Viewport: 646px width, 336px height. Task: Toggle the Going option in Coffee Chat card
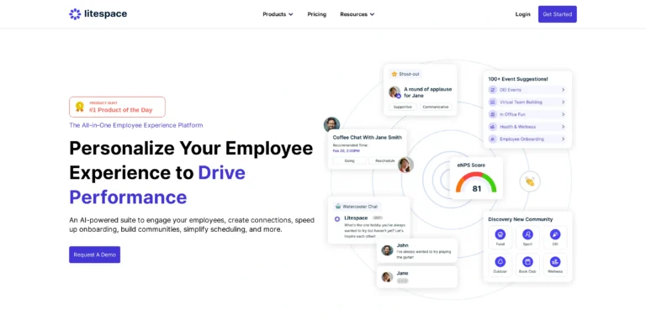coord(349,160)
